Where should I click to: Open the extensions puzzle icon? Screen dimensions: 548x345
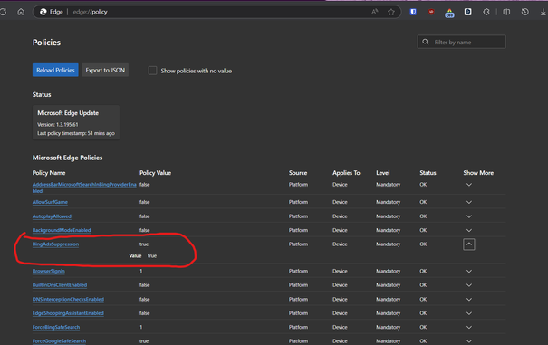(x=486, y=12)
